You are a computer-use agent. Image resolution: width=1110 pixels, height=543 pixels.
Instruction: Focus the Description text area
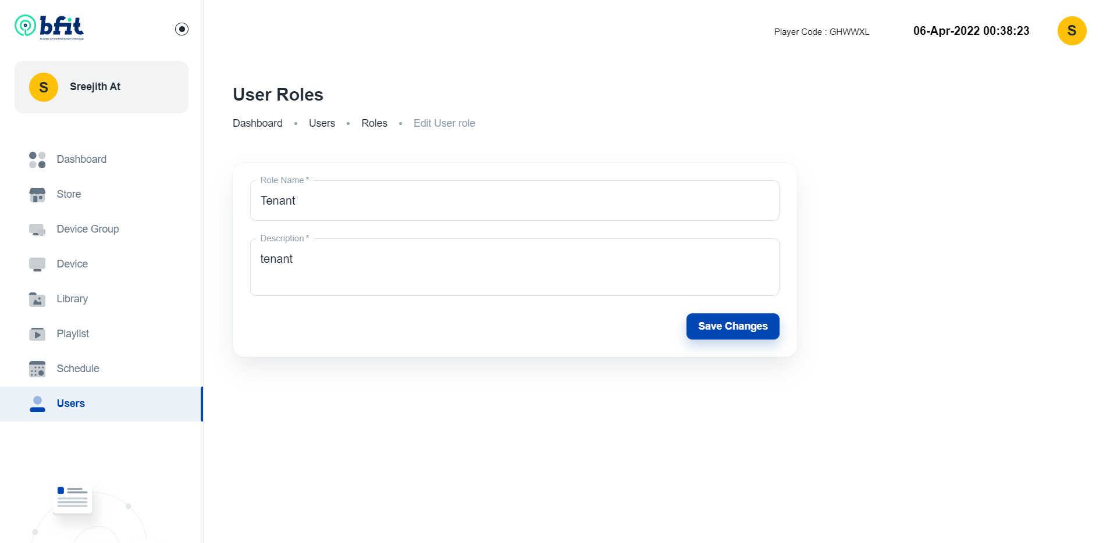tap(515, 267)
